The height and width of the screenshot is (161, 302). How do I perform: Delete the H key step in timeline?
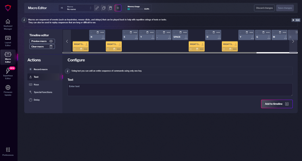pyautogui.click(x=97, y=32)
